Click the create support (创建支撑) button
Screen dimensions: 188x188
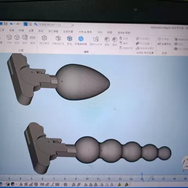(164, 44)
